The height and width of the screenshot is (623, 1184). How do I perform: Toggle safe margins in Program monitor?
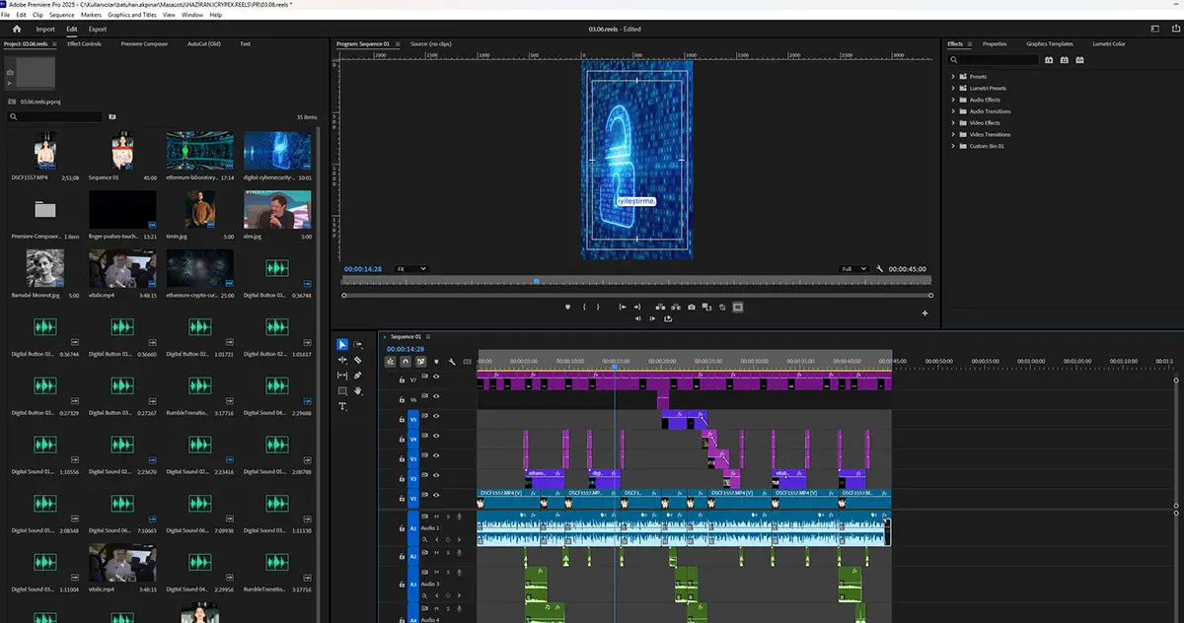pos(738,308)
